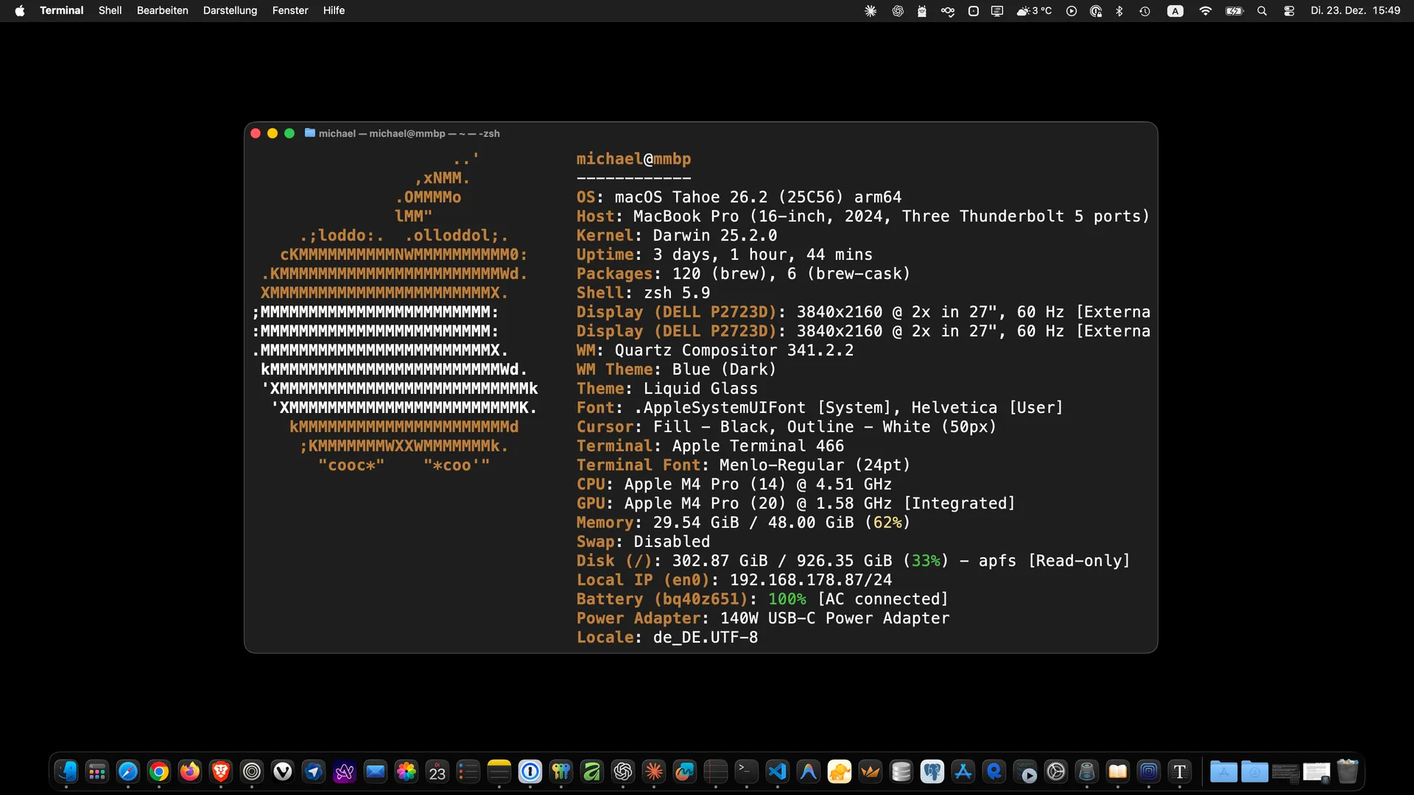The width and height of the screenshot is (1414, 795).
Task: Open the App Store from the Dock
Action: (963, 771)
